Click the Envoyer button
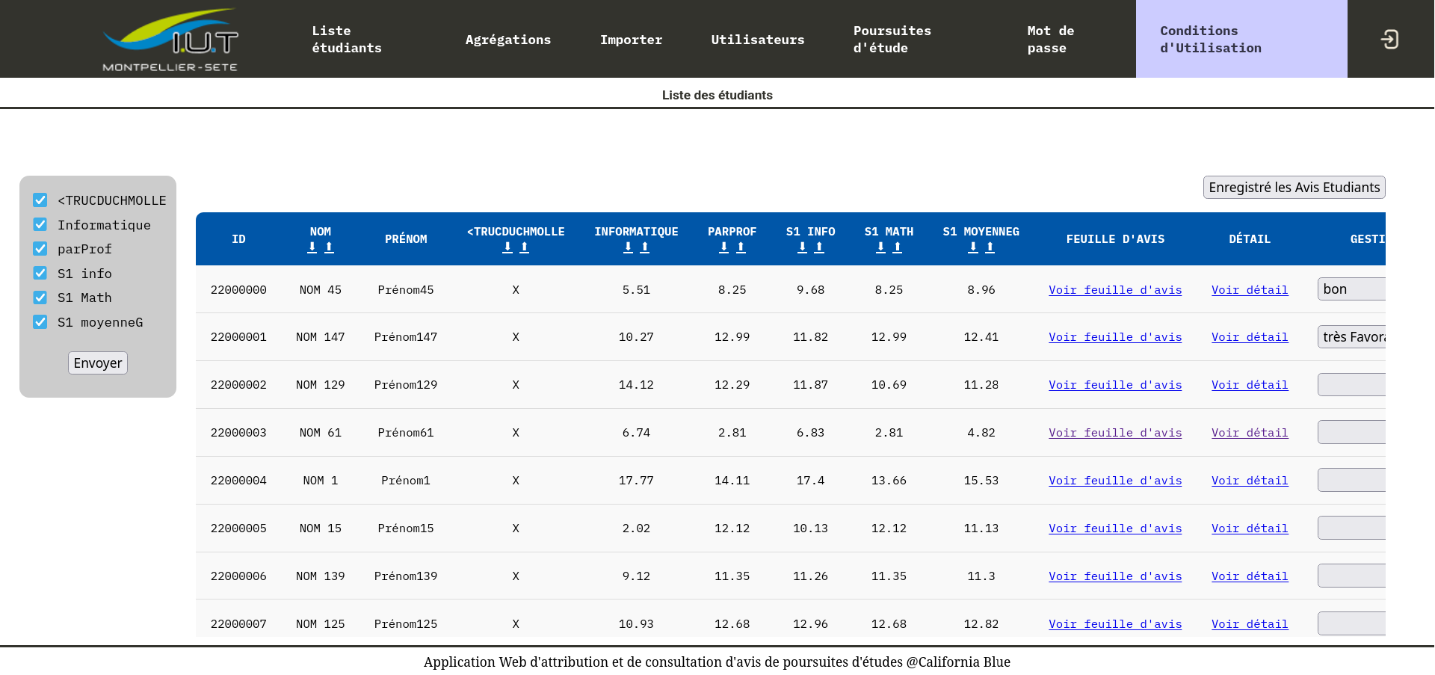The width and height of the screenshot is (1435, 675). 98,363
